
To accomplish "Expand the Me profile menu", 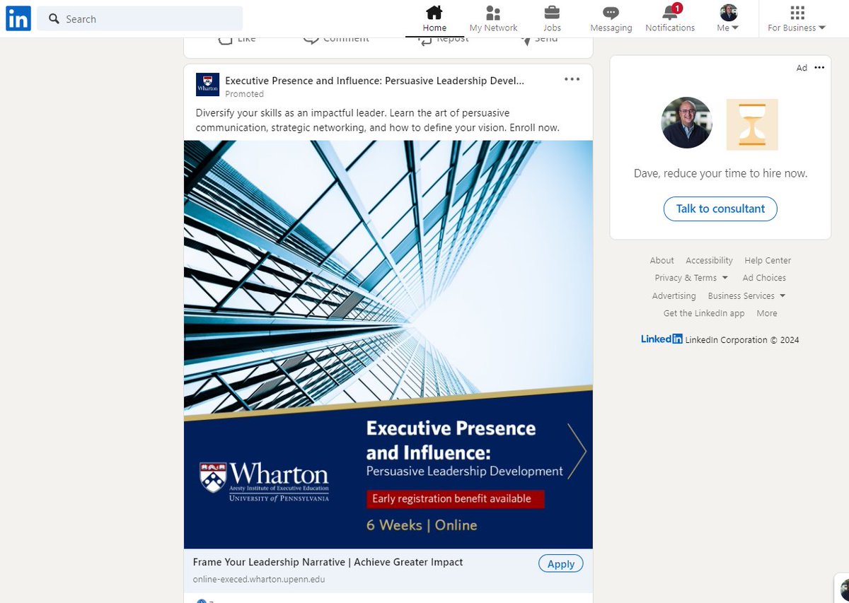I will click(x=728, y=19).
